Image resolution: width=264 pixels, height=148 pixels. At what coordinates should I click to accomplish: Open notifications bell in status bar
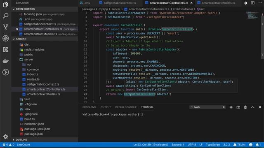[258, 145]
